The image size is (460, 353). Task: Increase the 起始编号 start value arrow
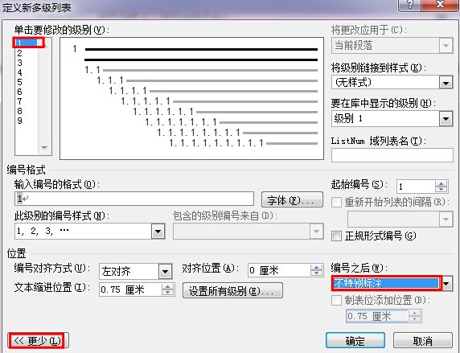pos(441,183)
